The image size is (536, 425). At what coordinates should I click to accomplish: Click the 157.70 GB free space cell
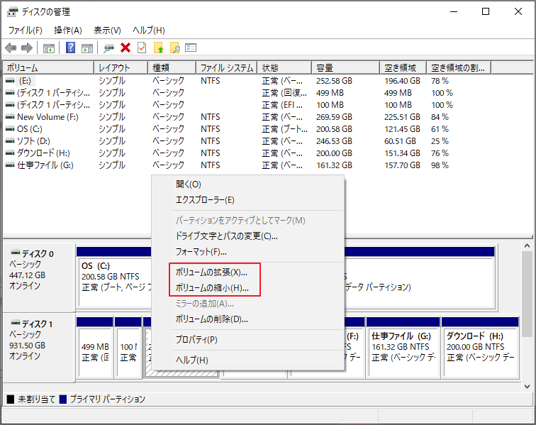tap(402, 165)
